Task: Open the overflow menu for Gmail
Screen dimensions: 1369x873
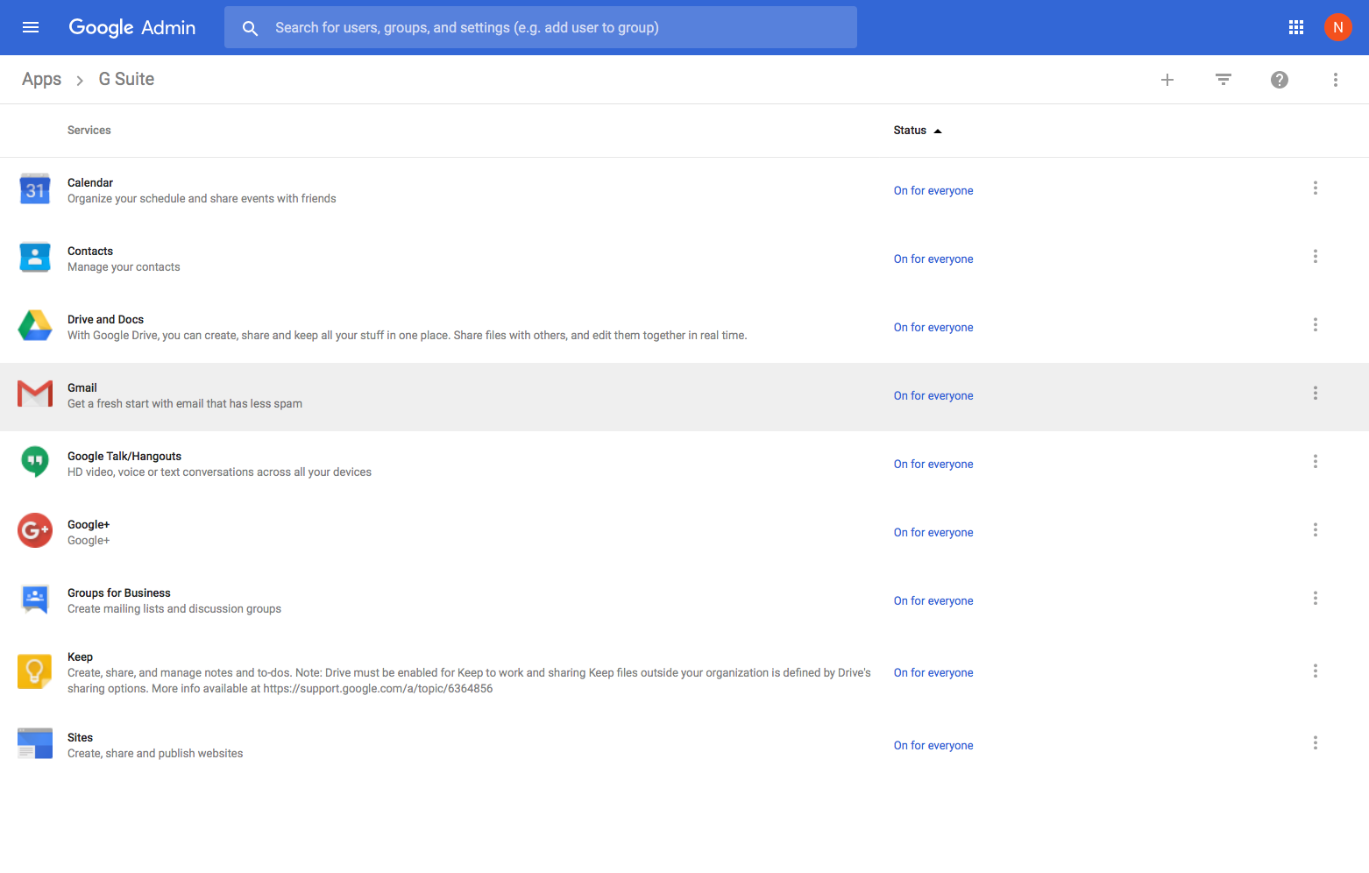Action: pyautogui.click(x=1316, y=394)
